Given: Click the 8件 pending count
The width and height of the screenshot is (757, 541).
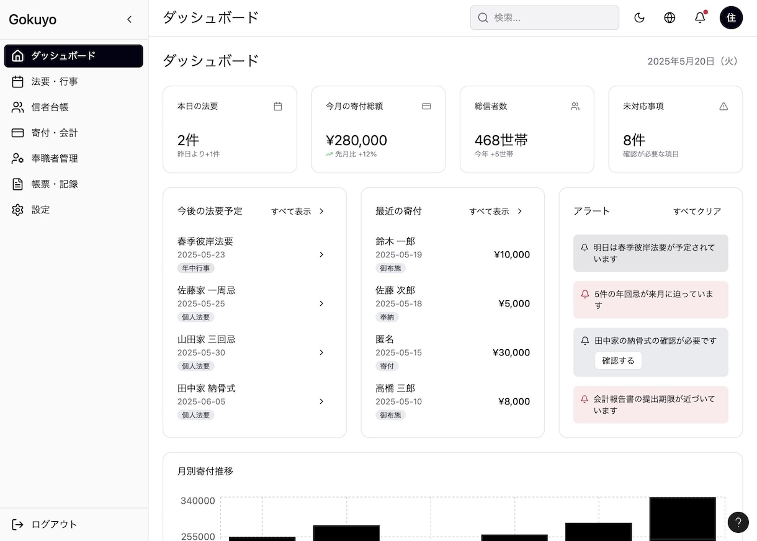Looking at the screenshot, I should [x=634, y=140].
